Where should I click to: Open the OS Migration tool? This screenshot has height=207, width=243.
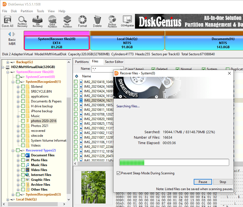pos(127,22)
